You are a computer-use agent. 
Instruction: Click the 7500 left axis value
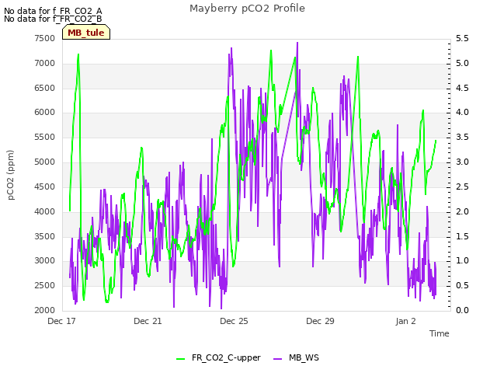click(x=45, y=38)
